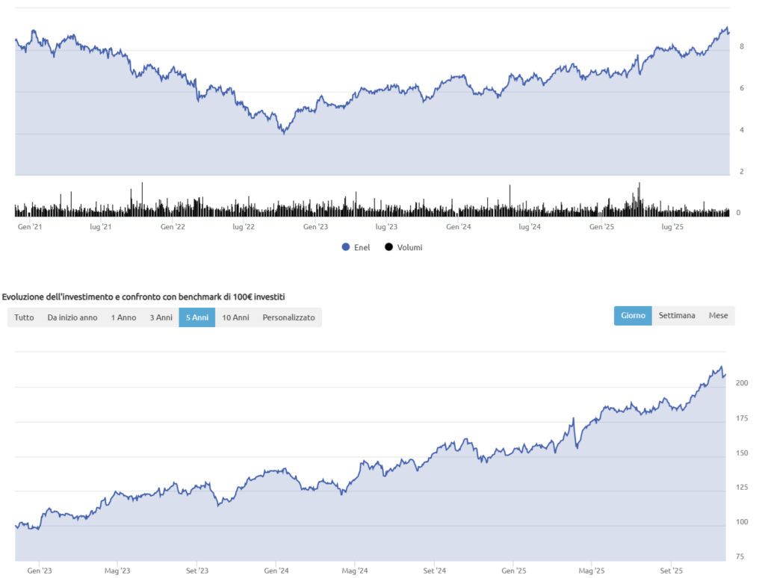
Task: Click the Gen '21 axis label
Action: 29,227
